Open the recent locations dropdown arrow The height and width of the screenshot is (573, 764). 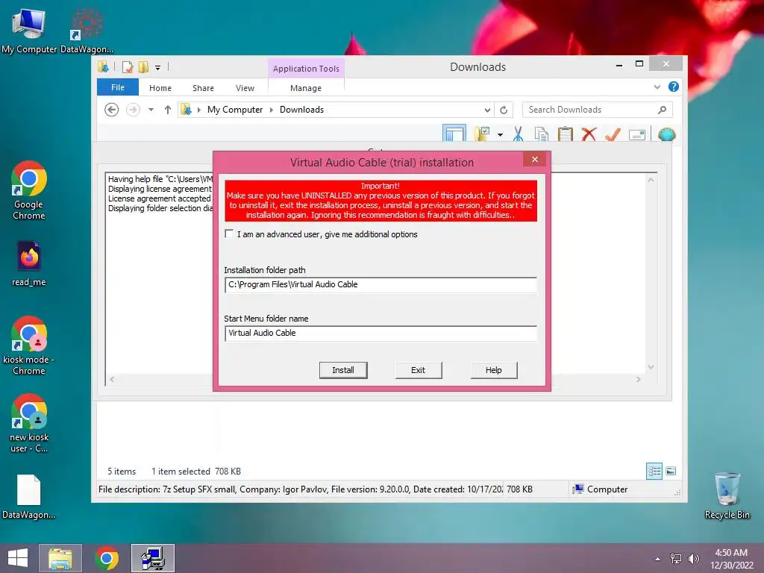click(x=151, y=110)
